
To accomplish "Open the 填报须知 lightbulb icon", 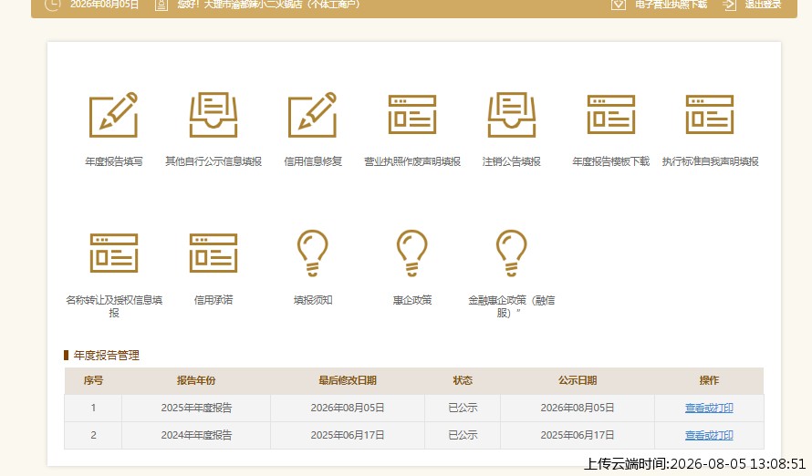I will pyautogui.click(x=312, y=253).
